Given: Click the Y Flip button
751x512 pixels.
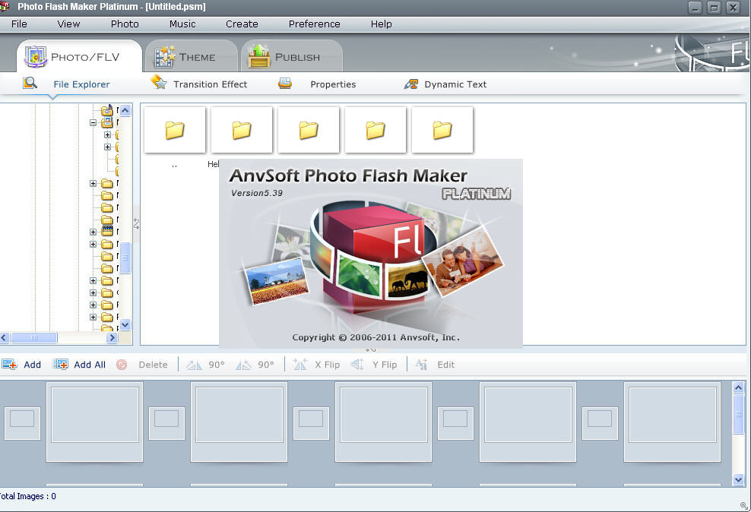Looking at the screenshot, I should click(x=373, y=365).
